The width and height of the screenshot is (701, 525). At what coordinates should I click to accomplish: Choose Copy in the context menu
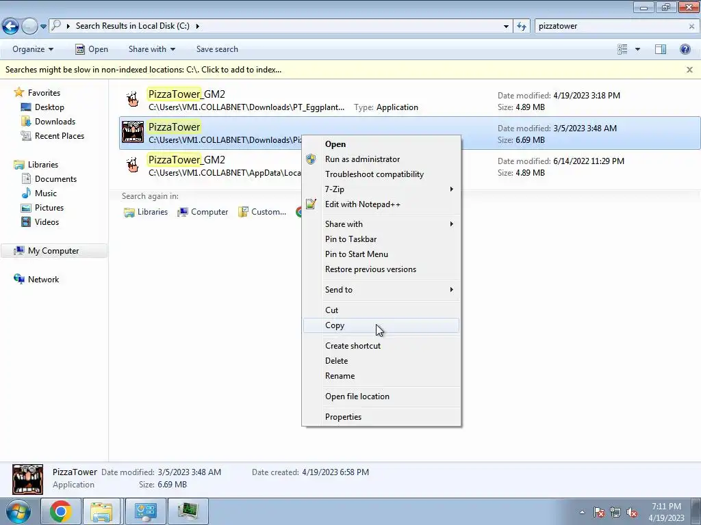tap(381, 325)
